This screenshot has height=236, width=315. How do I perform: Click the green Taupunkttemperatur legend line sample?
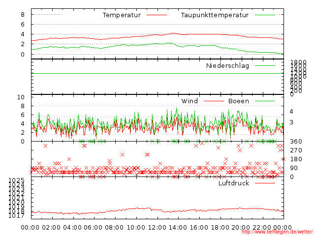[265, 15]
